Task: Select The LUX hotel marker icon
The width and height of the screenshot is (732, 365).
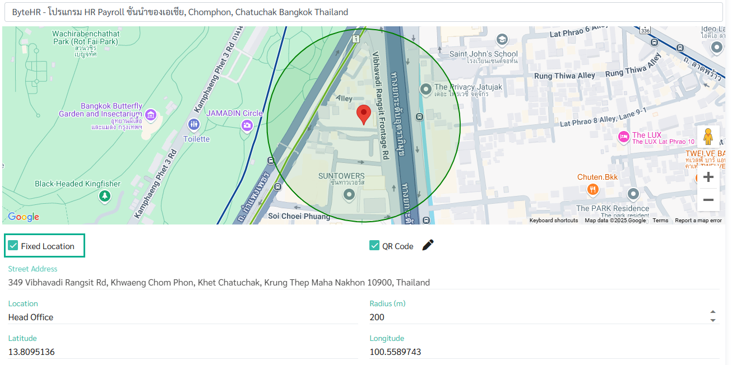Action: tap(623, 137)
